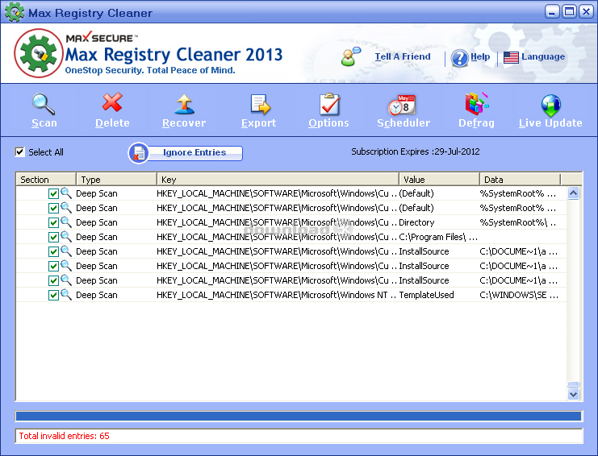Open the Scheduler calendar icon
This screenshot has width=598, height=456.
403,105
